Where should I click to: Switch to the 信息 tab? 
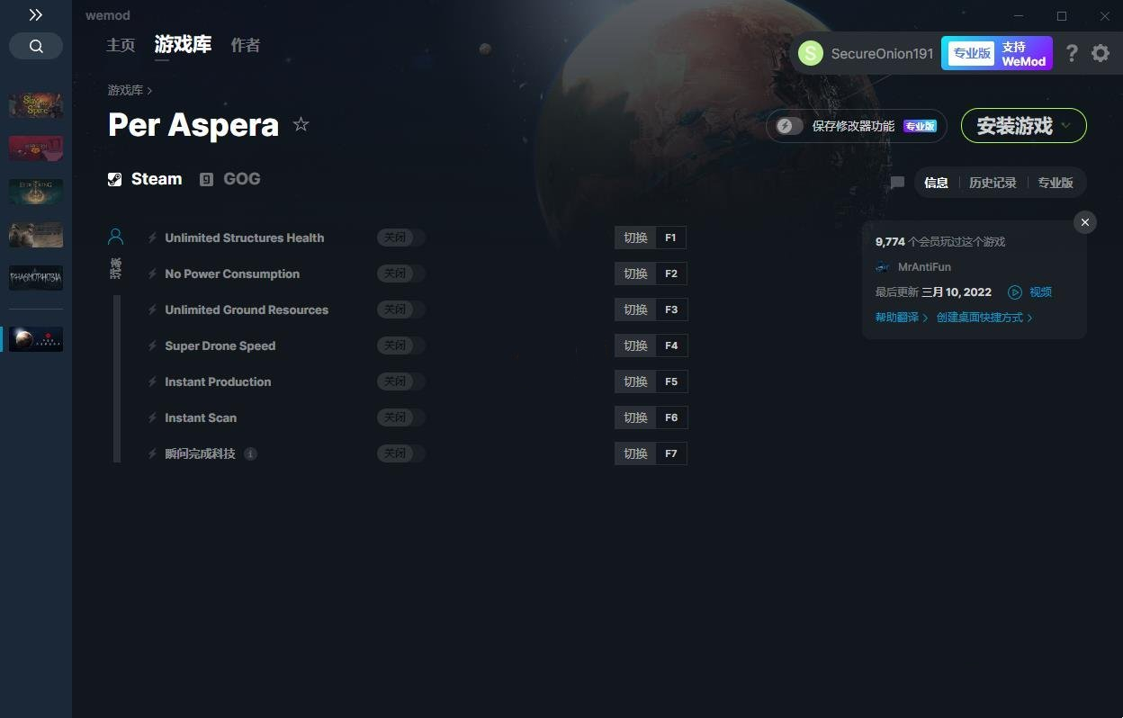[x=936, y=183]
